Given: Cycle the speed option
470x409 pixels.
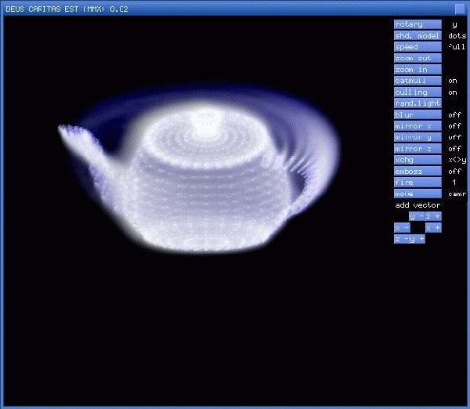Looking at the screenshot, I should point(417,47).
